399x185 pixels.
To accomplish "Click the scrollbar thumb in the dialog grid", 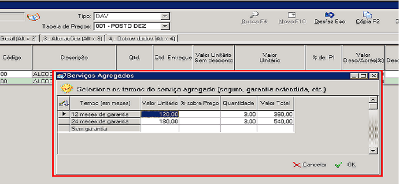I will (373, 106).
